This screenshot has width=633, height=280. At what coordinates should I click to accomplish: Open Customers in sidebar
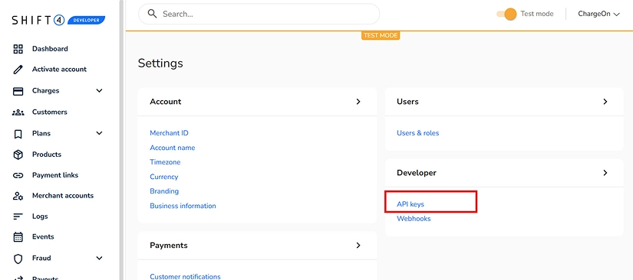click(50, 112)
